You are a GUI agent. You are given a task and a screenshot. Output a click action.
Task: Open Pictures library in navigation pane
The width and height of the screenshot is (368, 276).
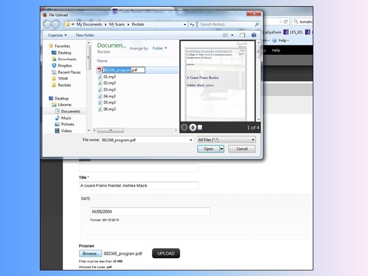pyautogui.click(x=64, y=124)
